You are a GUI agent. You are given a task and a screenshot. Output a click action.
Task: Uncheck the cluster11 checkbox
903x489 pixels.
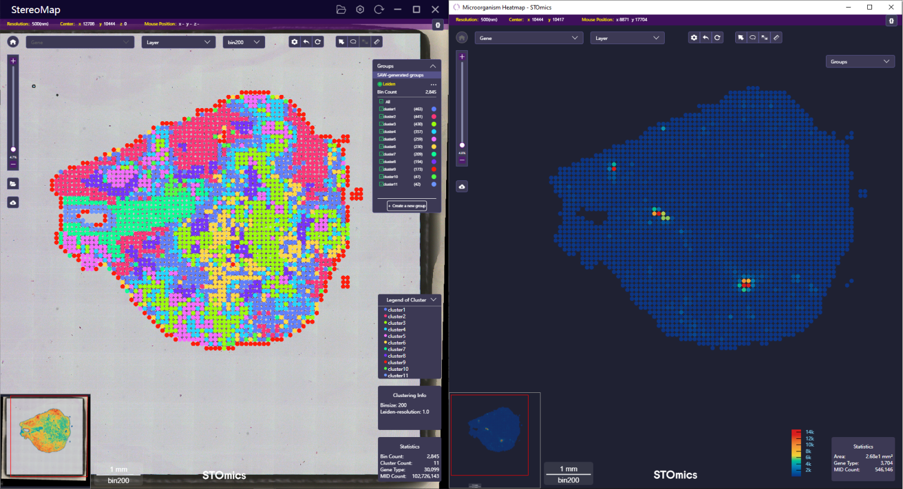381,184
